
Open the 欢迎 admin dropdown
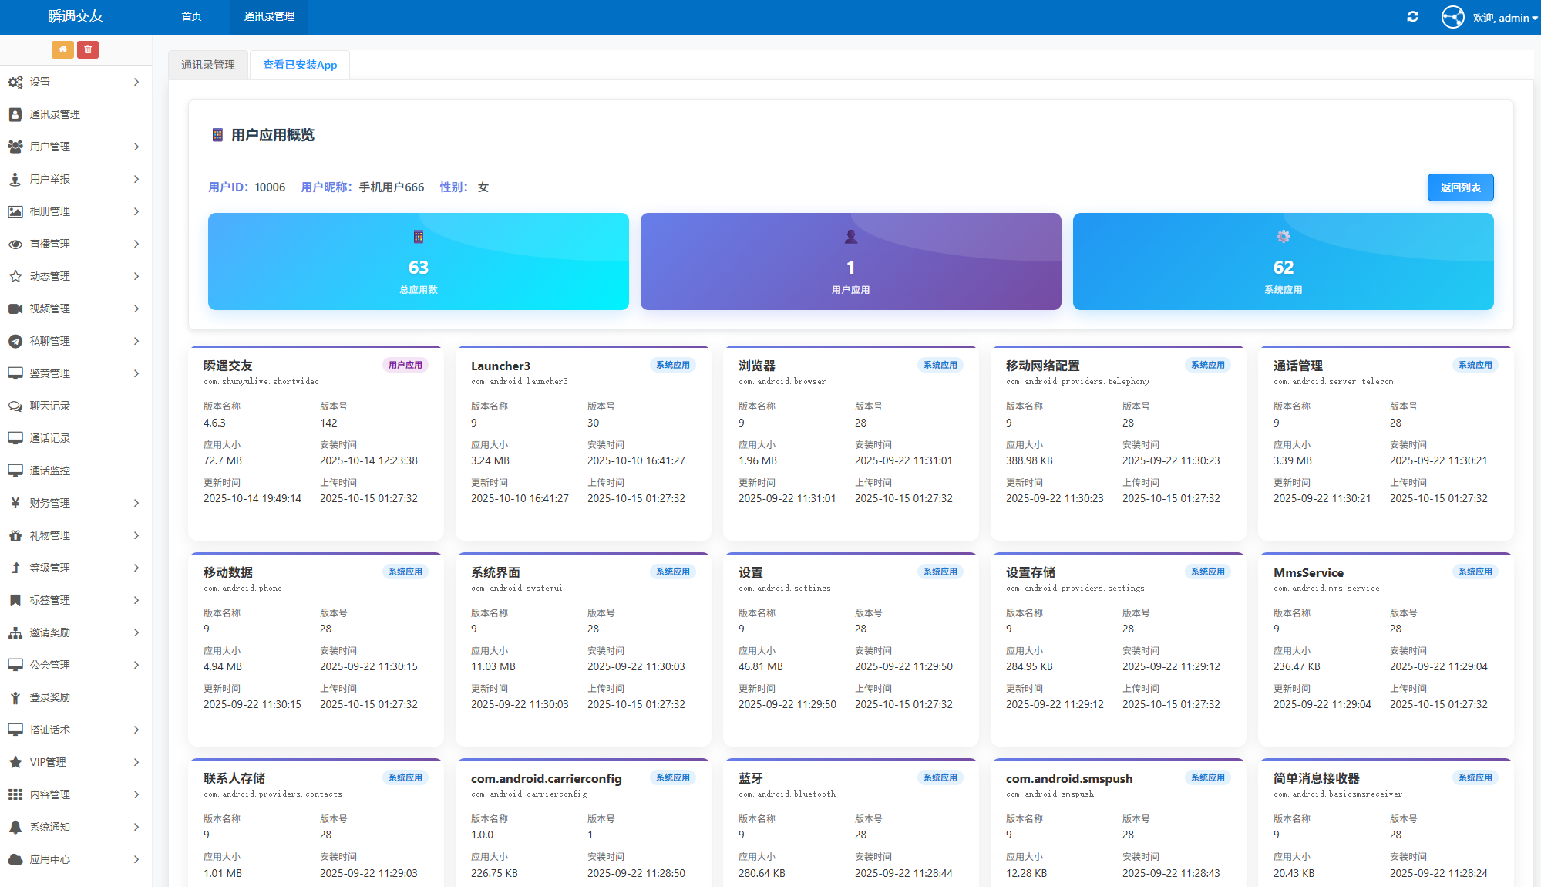click(1499, 16)
